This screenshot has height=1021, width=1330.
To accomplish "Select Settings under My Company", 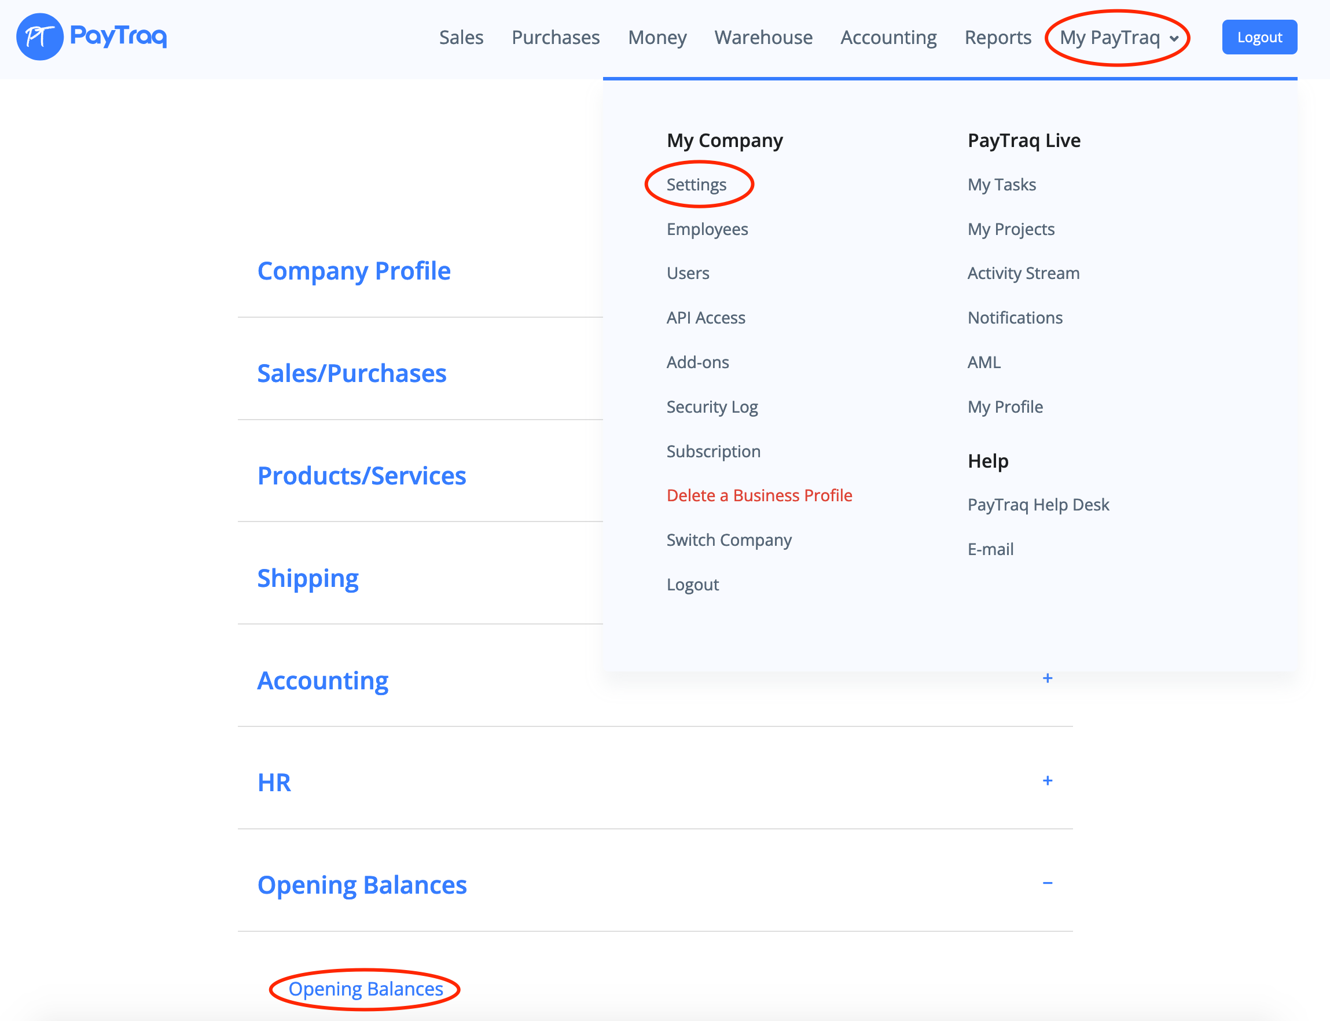I will 696,185.
